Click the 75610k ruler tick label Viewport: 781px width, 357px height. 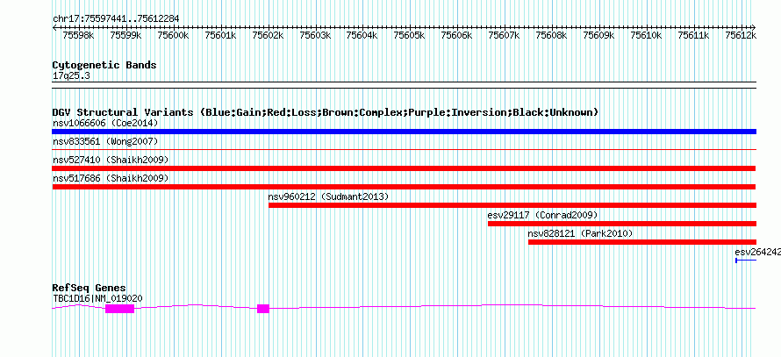pos(646,35)
